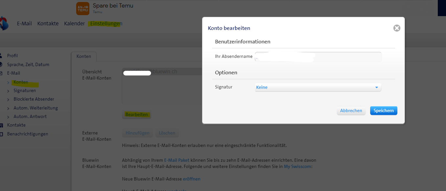Expand Blockierte Absender entry

coord(34,99)
